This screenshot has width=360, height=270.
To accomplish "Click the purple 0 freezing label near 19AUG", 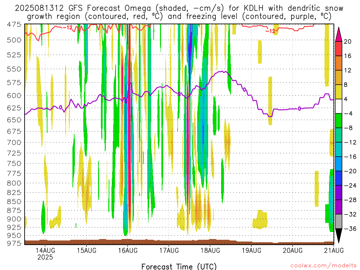I will click(x=244, y=90).
